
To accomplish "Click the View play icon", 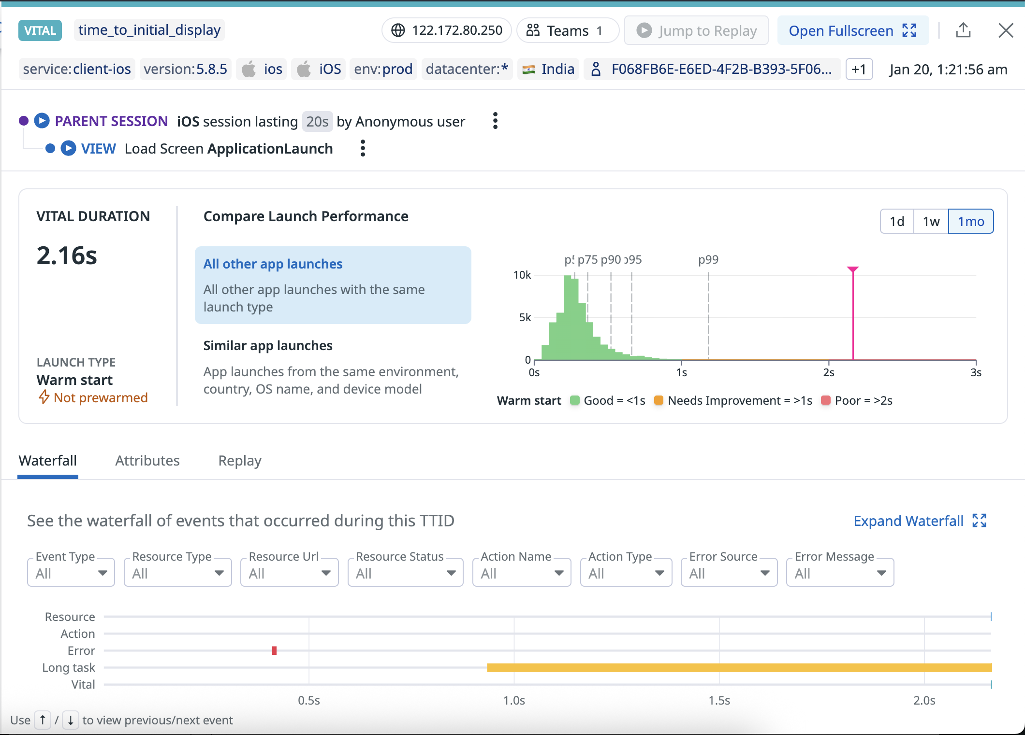I will (x=68, y=148).
